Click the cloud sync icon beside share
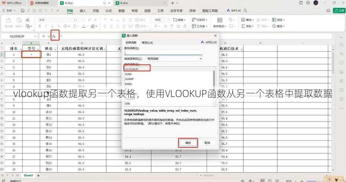346x182 pixels. pyautogui.click(x=329, y=11)
